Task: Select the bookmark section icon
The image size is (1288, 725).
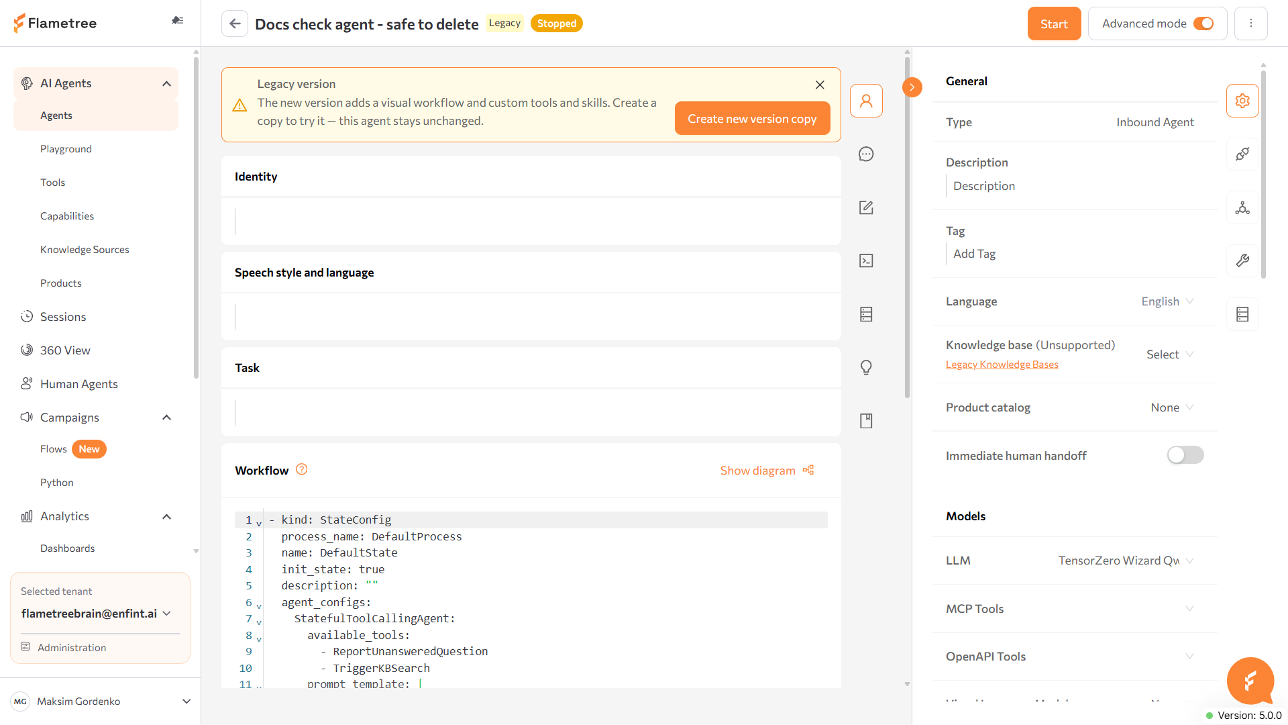Action: pos(866,421)
